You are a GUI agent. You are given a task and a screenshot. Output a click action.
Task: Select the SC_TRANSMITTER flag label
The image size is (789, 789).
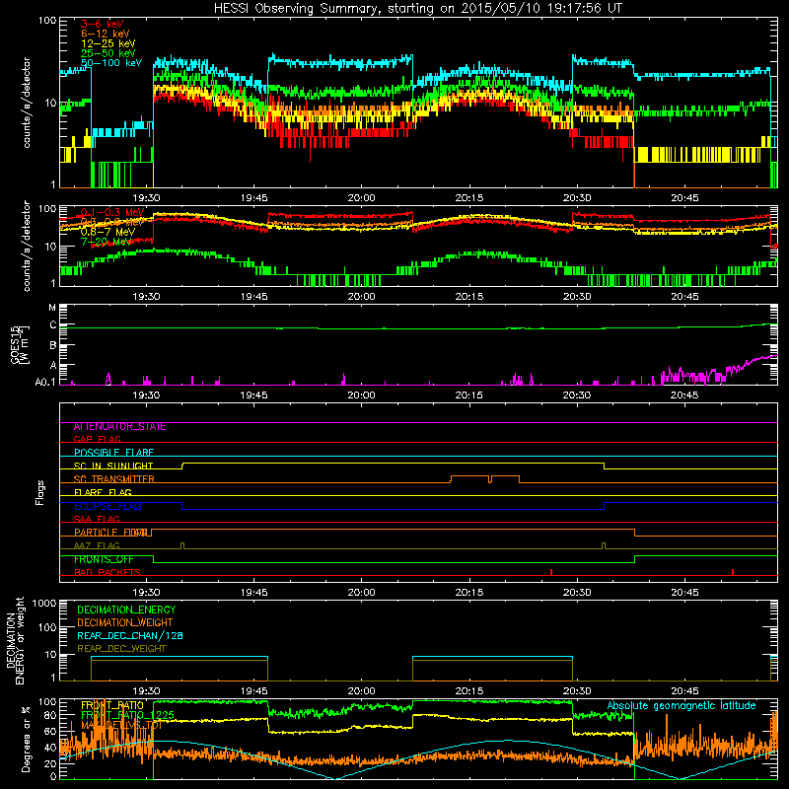click(114, 479)
